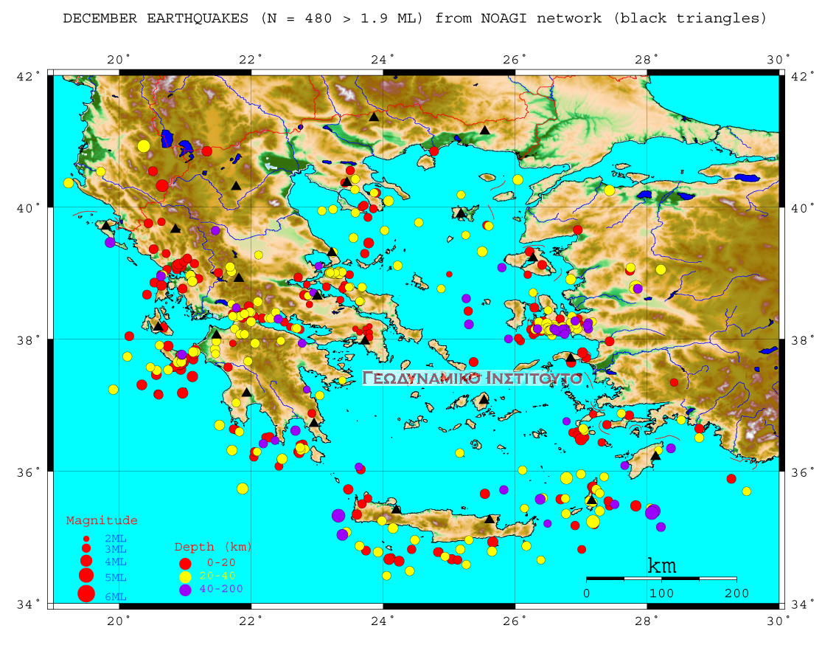Click the 38° latitude label on right axis
836x645 pixels.
(803, 341)
